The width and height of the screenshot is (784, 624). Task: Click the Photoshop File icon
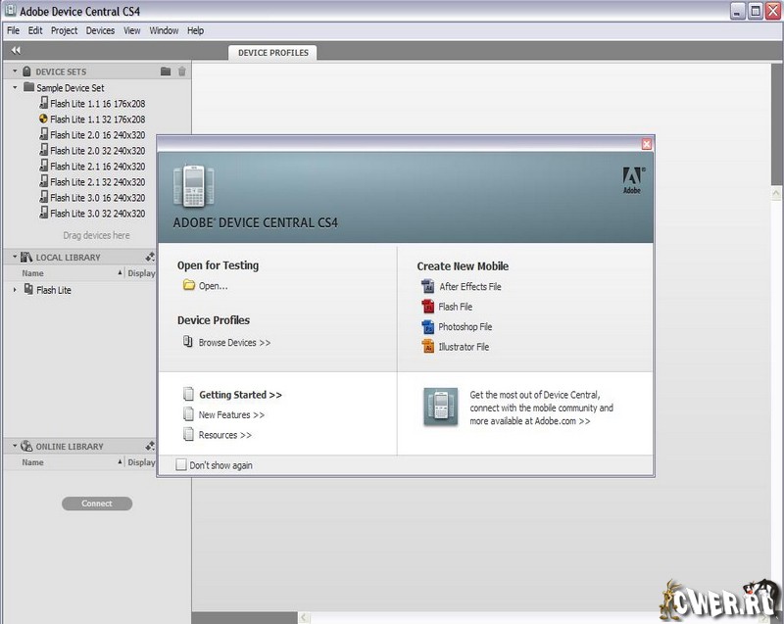[427, 327]
